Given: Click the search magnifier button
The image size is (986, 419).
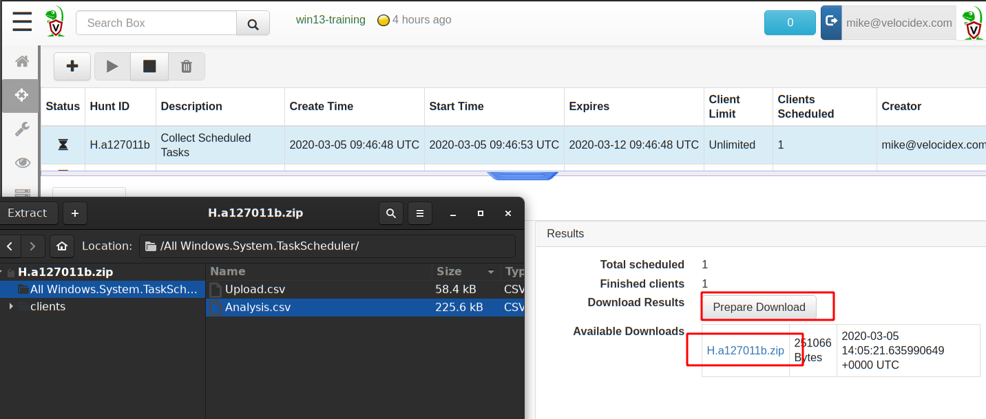Looking at the screenshot, I should coord(253,23).
